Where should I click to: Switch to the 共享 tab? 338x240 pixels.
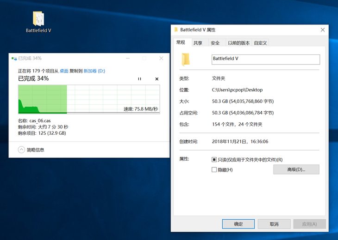(x=198, y=43)
